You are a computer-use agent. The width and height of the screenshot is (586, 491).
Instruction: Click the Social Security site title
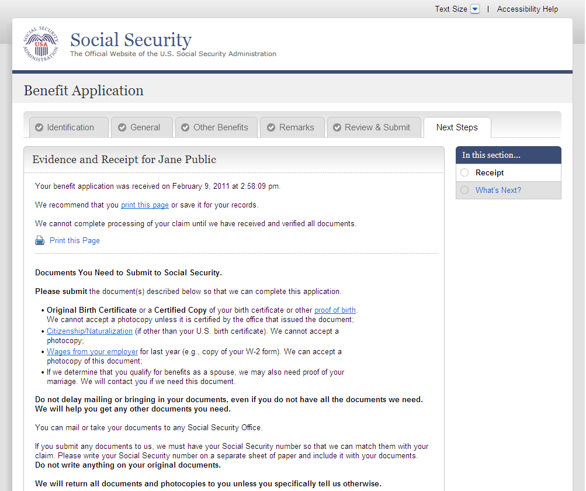tap(131, 40)
